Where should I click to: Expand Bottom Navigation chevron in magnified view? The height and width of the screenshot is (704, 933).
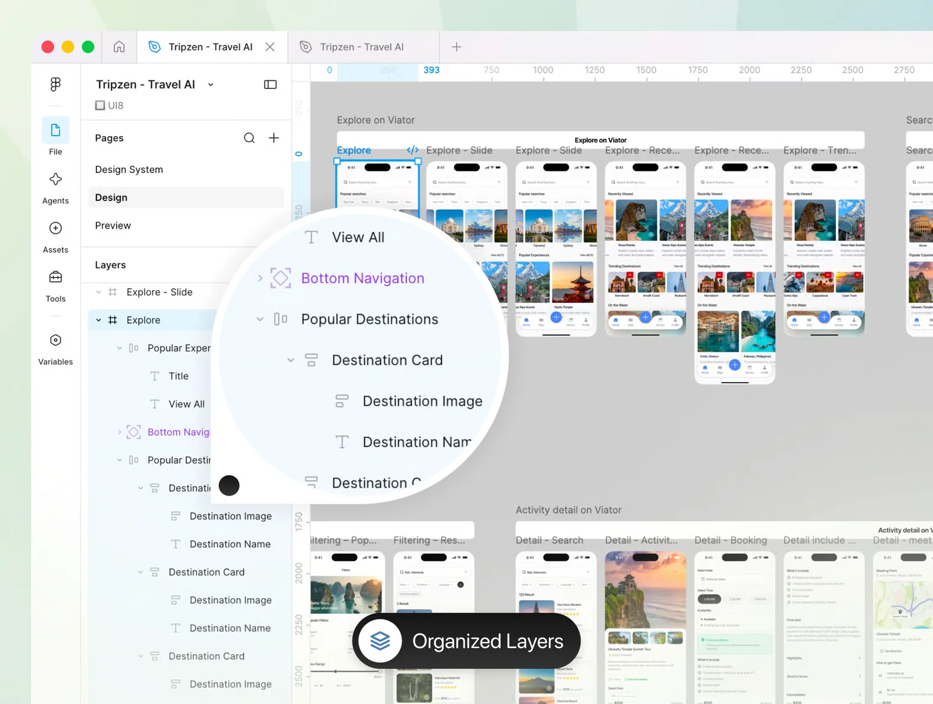tap(260, 278)
